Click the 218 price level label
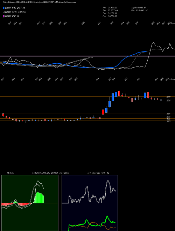 coord(168,114)
